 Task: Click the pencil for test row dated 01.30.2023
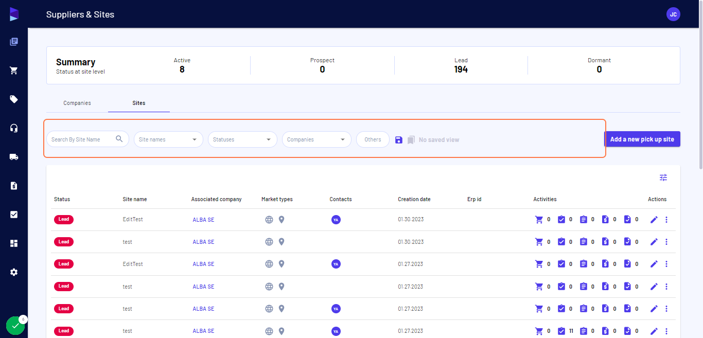click(654, 242)
